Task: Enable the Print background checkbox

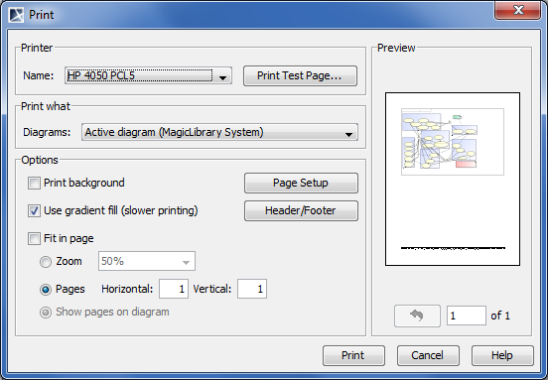Action: pyautogui.click(x=34, y=183)
